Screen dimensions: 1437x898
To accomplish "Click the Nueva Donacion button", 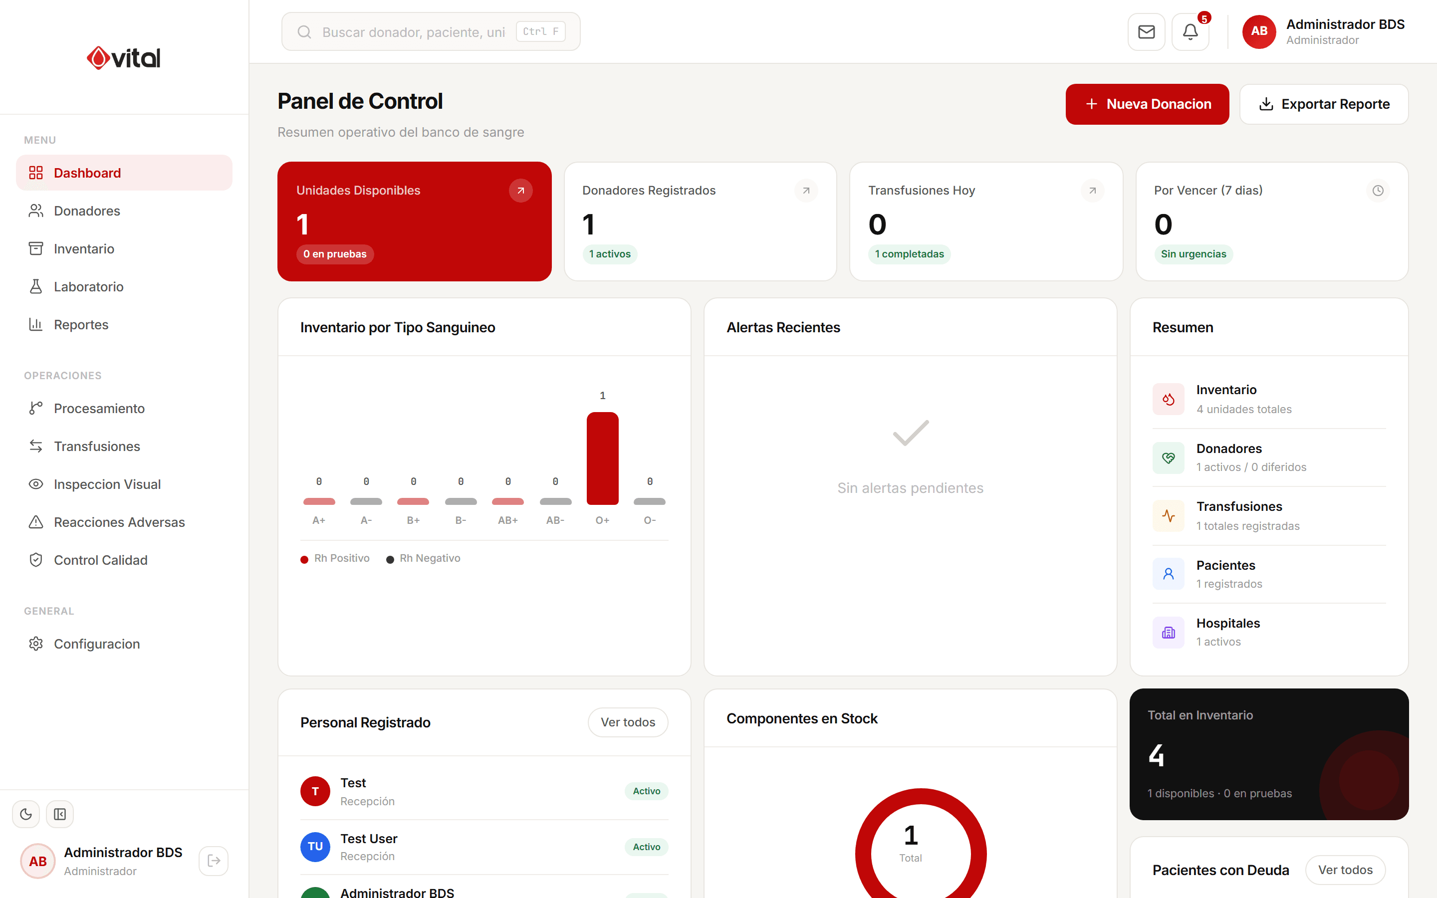I will (x=1147, y=104).
